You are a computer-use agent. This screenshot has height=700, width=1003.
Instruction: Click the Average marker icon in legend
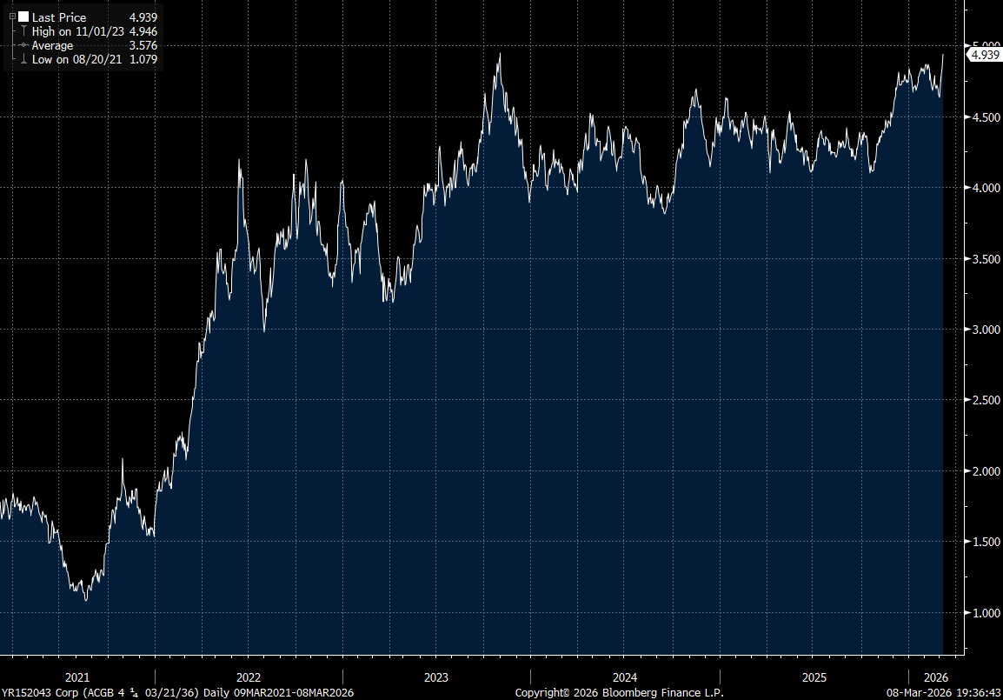point(23,45)
